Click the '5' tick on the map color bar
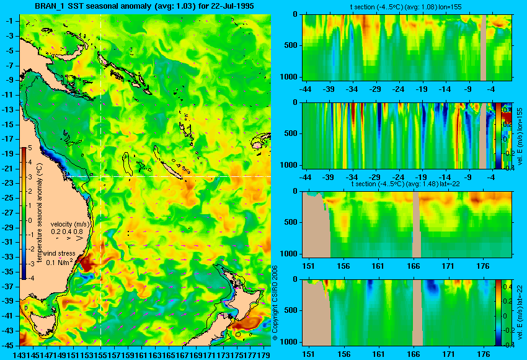Image resolution: width=527 pixels, height=360 pixels. tap(30, 148)
